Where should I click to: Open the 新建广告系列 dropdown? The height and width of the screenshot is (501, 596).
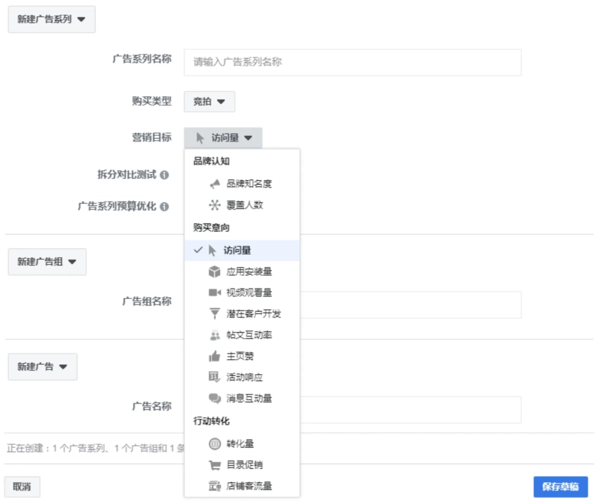point(52,19)
